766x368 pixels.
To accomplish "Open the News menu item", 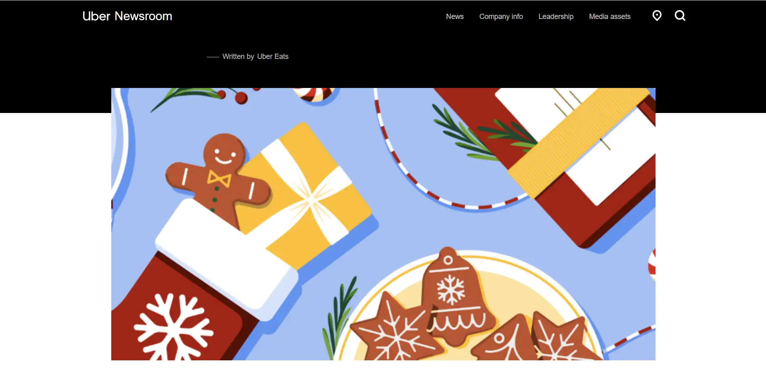I will pyautogui.click(x=455, y=17).
